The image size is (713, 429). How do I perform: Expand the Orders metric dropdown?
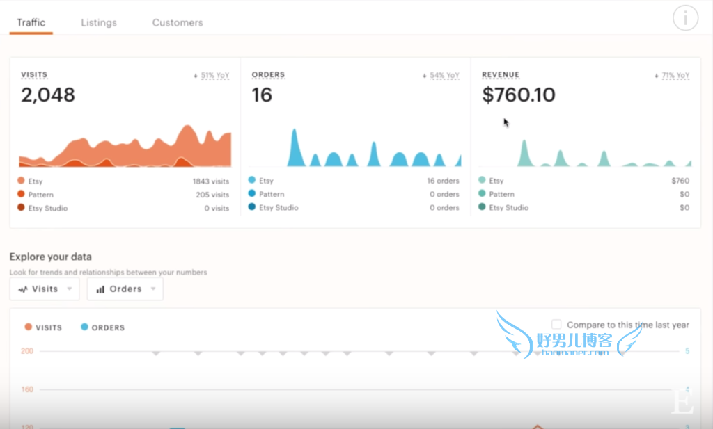point(125,289)
